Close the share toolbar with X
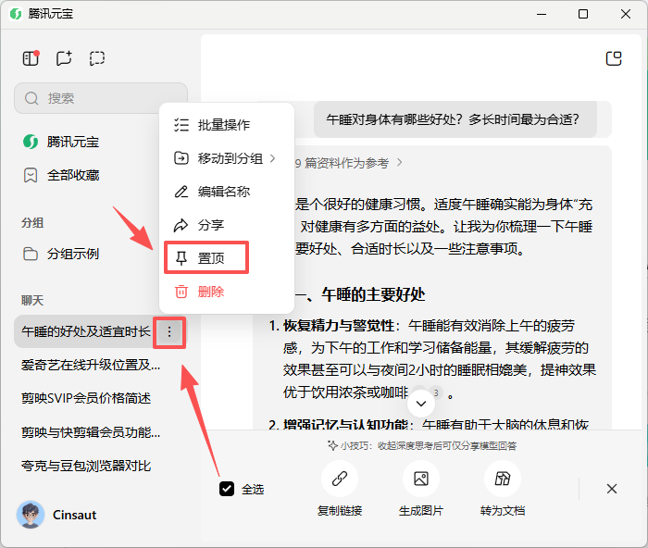This screenshot has width=648, height=548. [x=612, y=489]
